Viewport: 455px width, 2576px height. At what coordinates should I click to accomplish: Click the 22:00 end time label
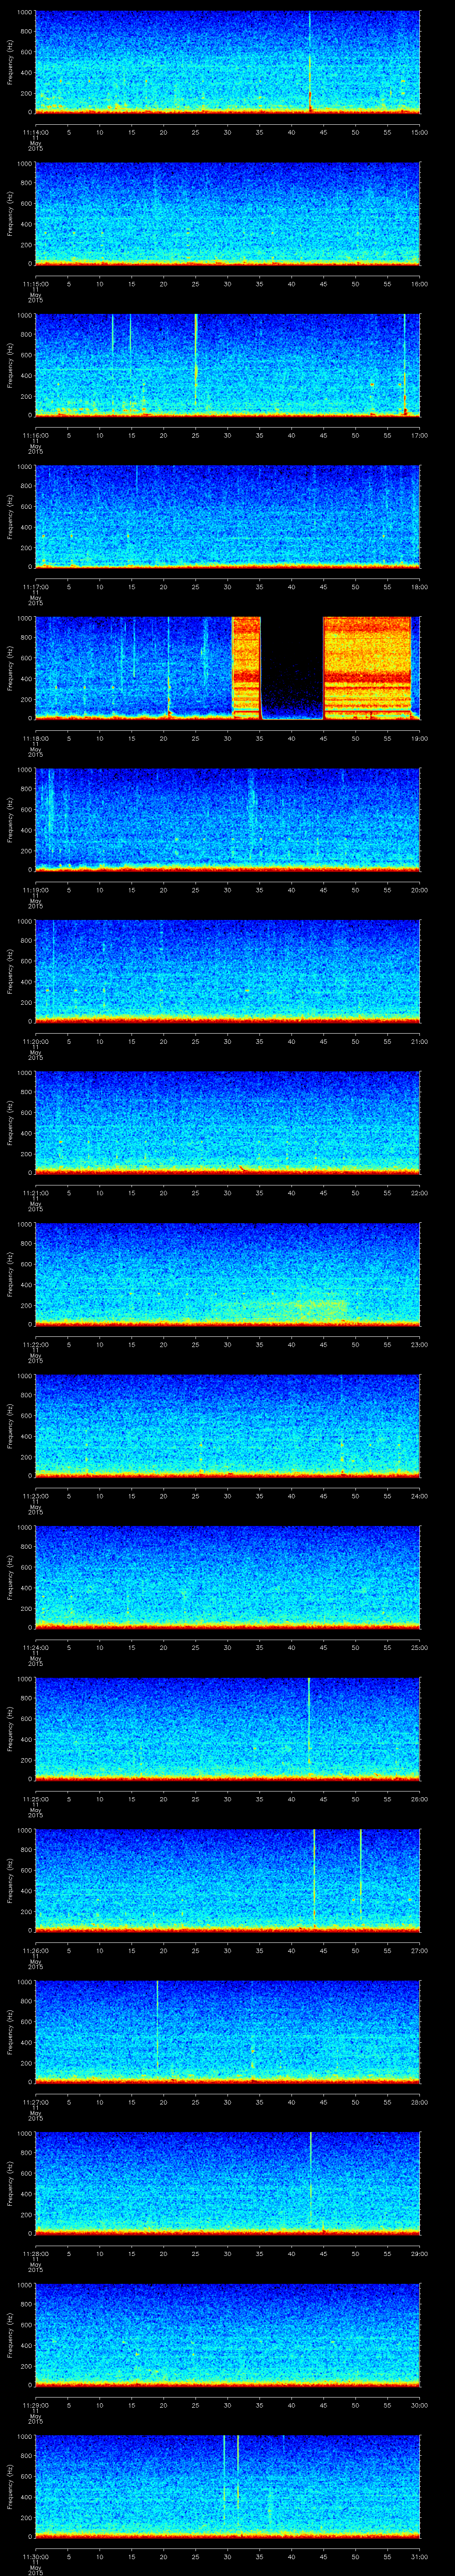click(419, 1193)
